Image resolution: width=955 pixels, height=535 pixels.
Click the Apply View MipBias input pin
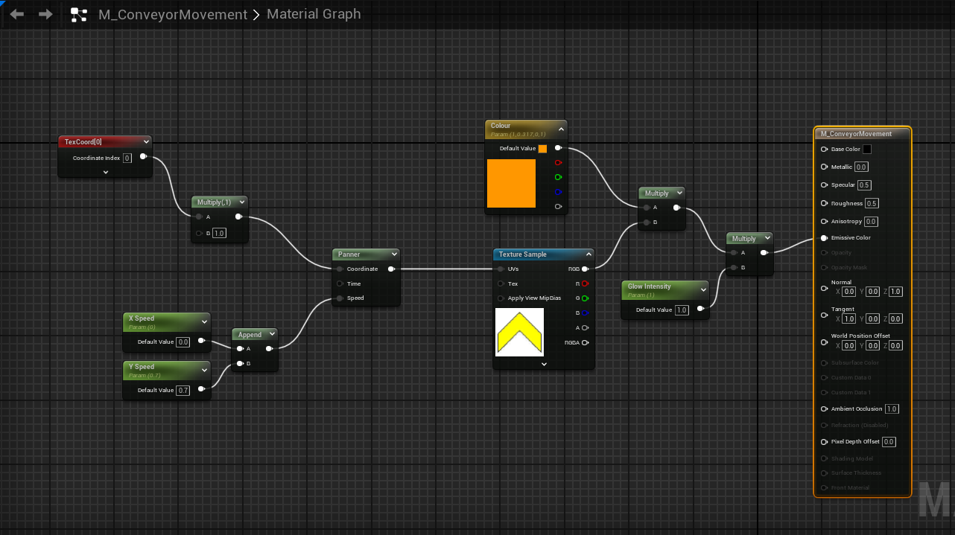pyautogui.click(x=501, y=298)
